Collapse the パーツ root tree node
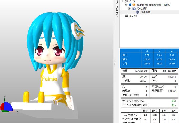This screenshot has height=123, width=179. tap(122, 1)
